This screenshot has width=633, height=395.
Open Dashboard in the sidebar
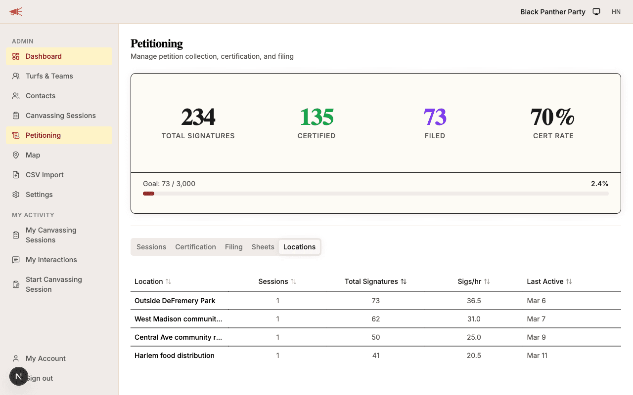[59, 56]
